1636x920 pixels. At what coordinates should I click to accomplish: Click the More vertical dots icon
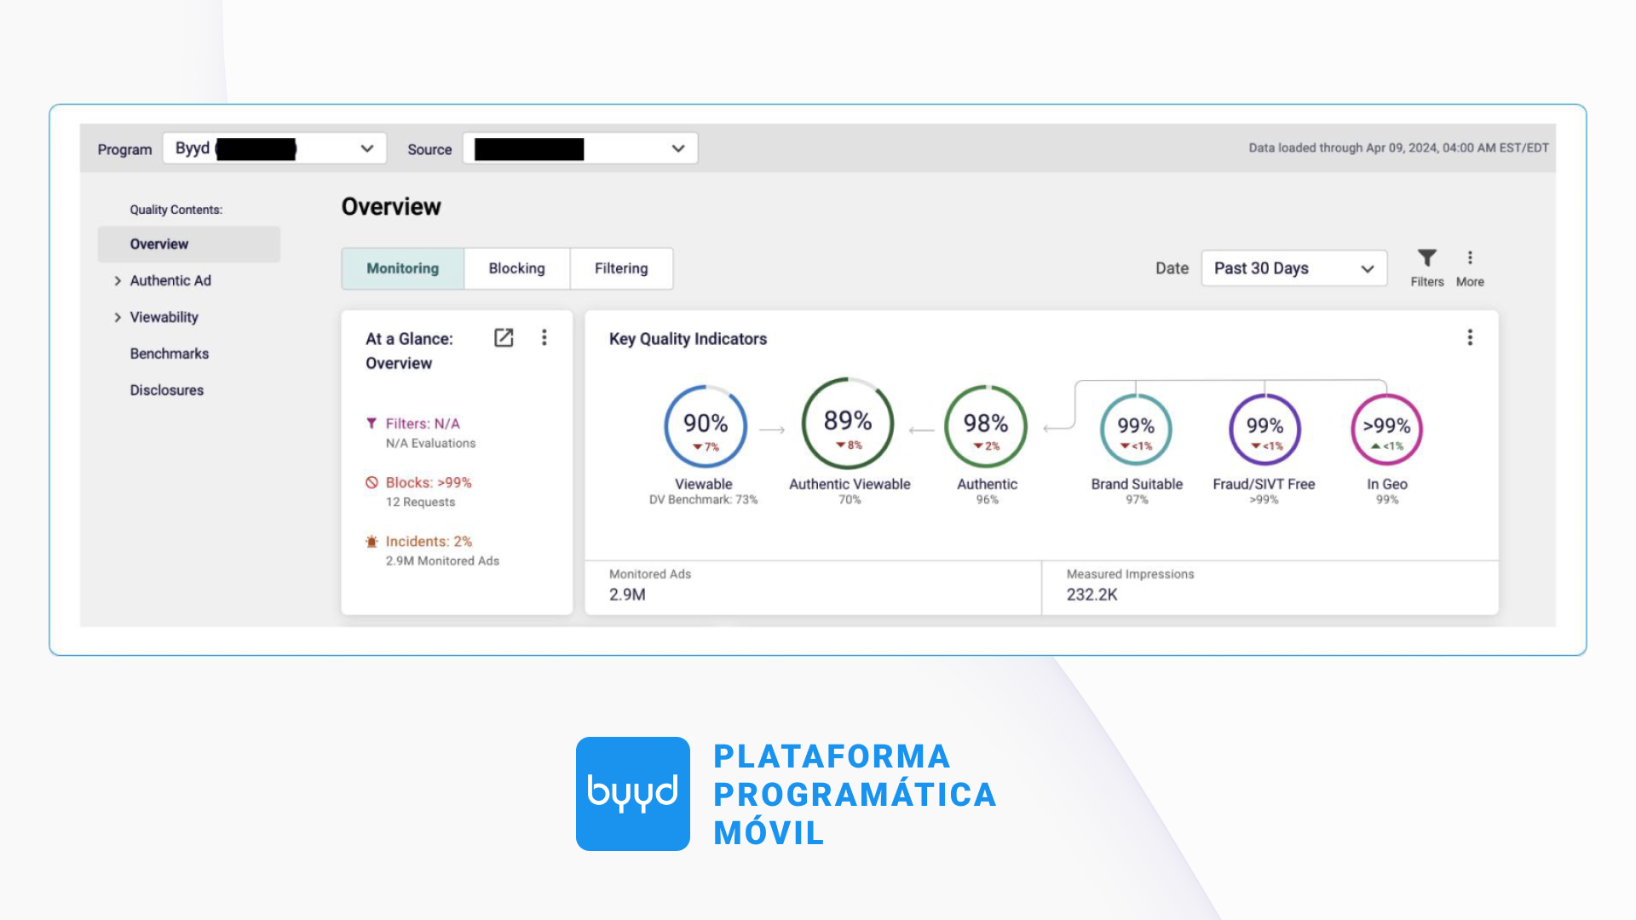point(1470,258)
